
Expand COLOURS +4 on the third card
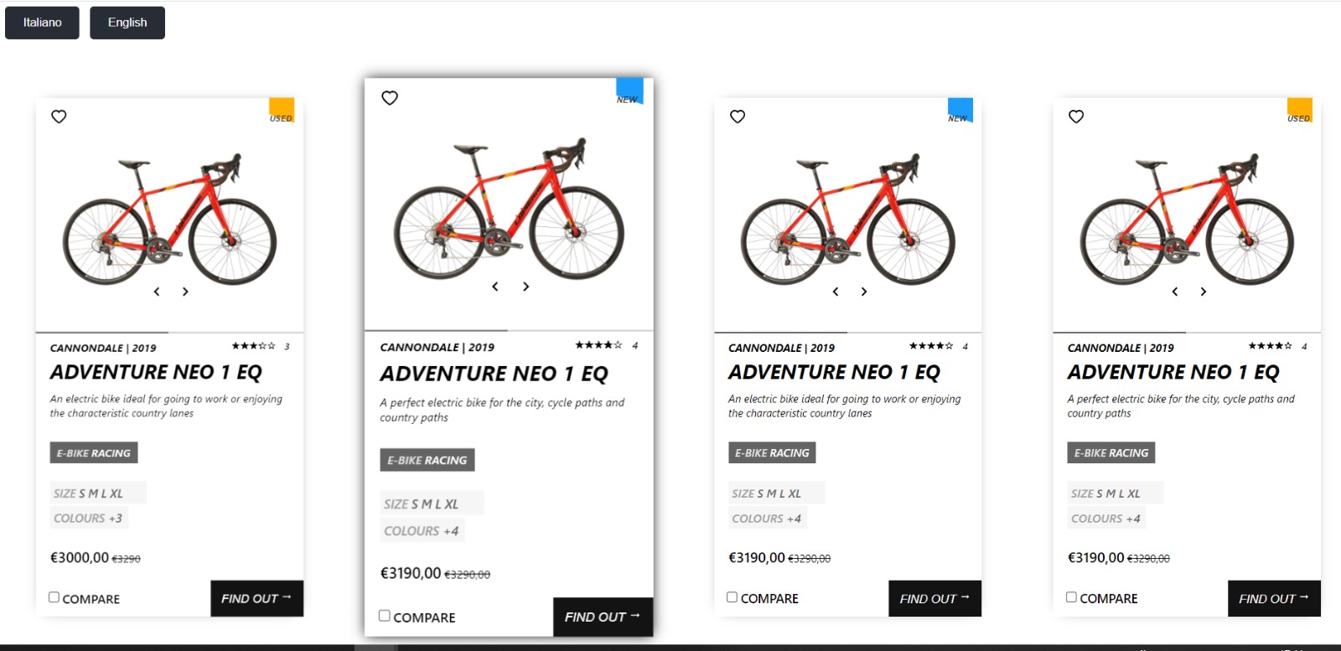[x=766, y=519]
